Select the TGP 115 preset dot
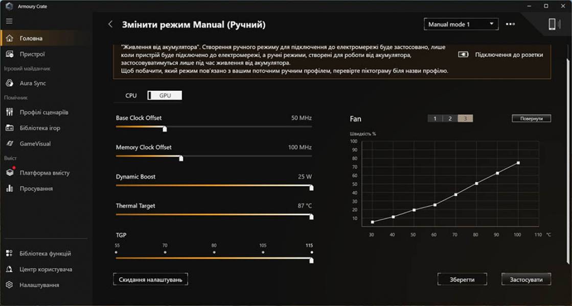Image resolution: width=572 pixels, height=306 pixels. 311,252
